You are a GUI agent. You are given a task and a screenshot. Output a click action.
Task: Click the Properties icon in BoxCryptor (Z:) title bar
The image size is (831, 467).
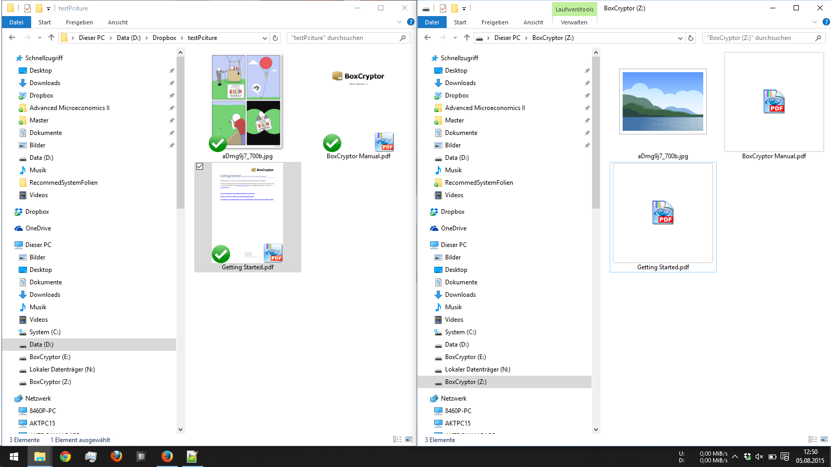pos(443,8)
